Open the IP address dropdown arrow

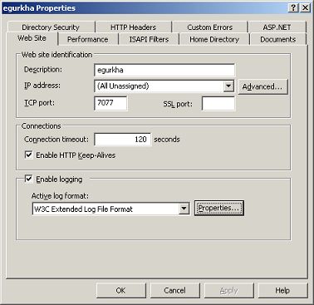click(228, 86)
